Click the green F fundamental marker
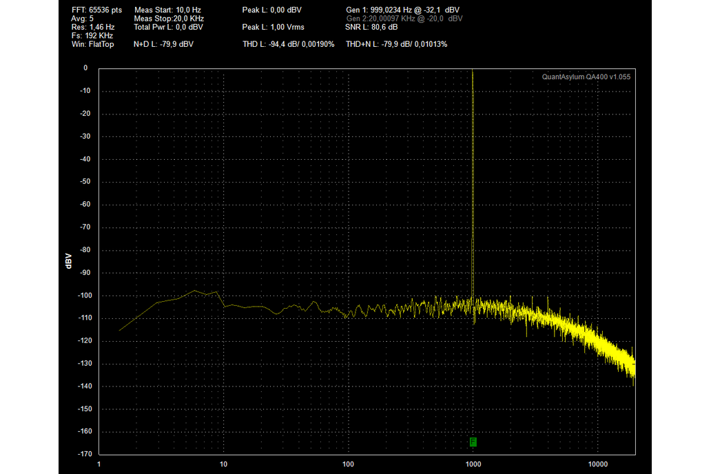Image resolution: width=711 pixels, height=474 pixels. 473,442
